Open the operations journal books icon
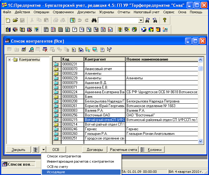The height and width of the screenshot is (175, 209). (8, 29)
